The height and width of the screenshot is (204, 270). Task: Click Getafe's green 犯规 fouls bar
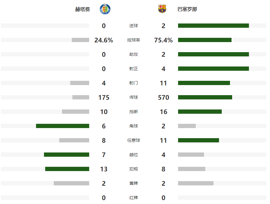pyautogui.click(x=67, y=169)
